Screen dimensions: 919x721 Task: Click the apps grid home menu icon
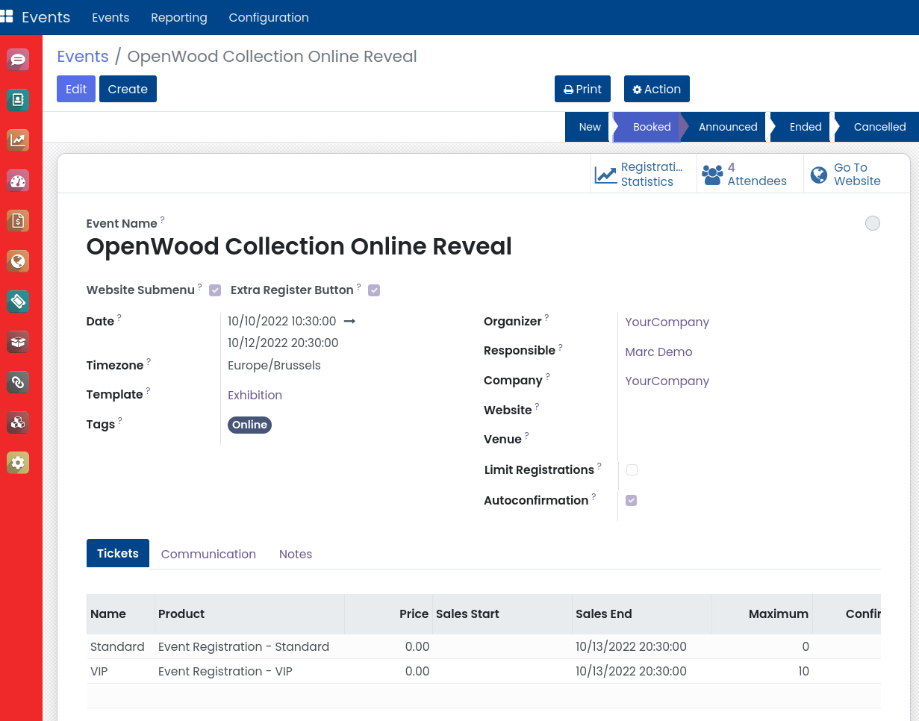click(7, 17)
